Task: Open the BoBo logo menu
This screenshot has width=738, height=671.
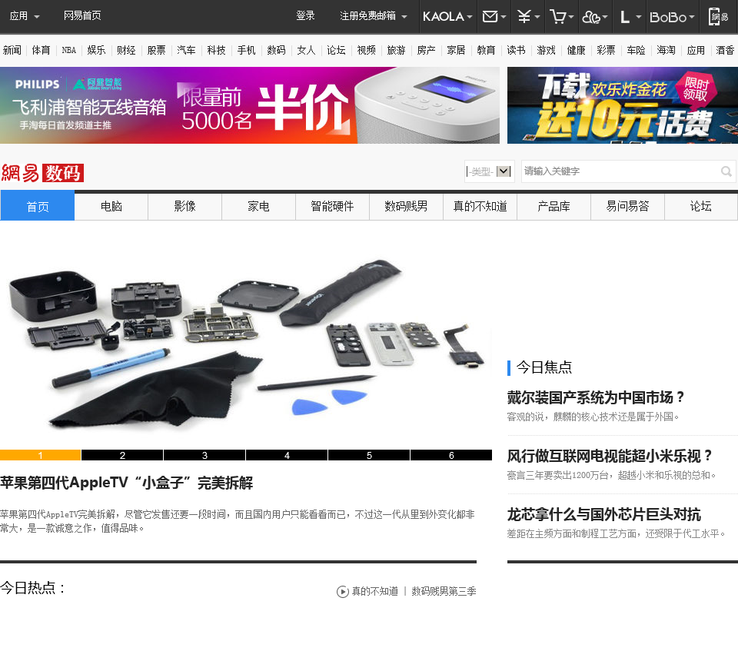Action: [672, 16]
